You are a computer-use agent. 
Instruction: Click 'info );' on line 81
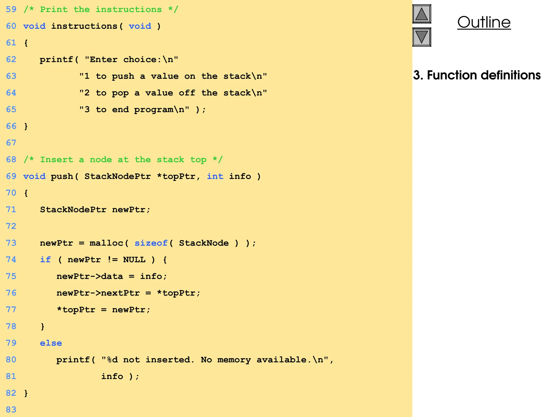click(x=120, y=377)
